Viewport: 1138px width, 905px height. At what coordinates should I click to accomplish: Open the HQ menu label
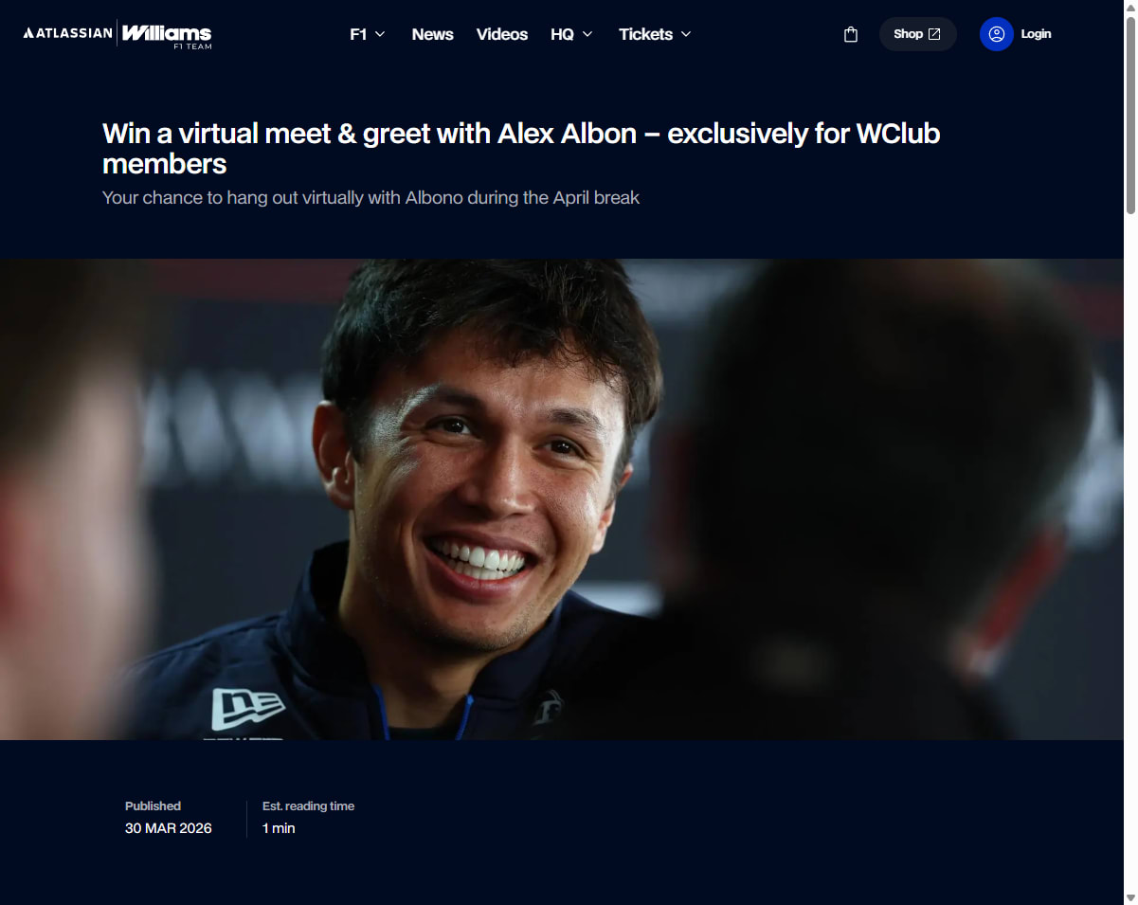point(562,34)
